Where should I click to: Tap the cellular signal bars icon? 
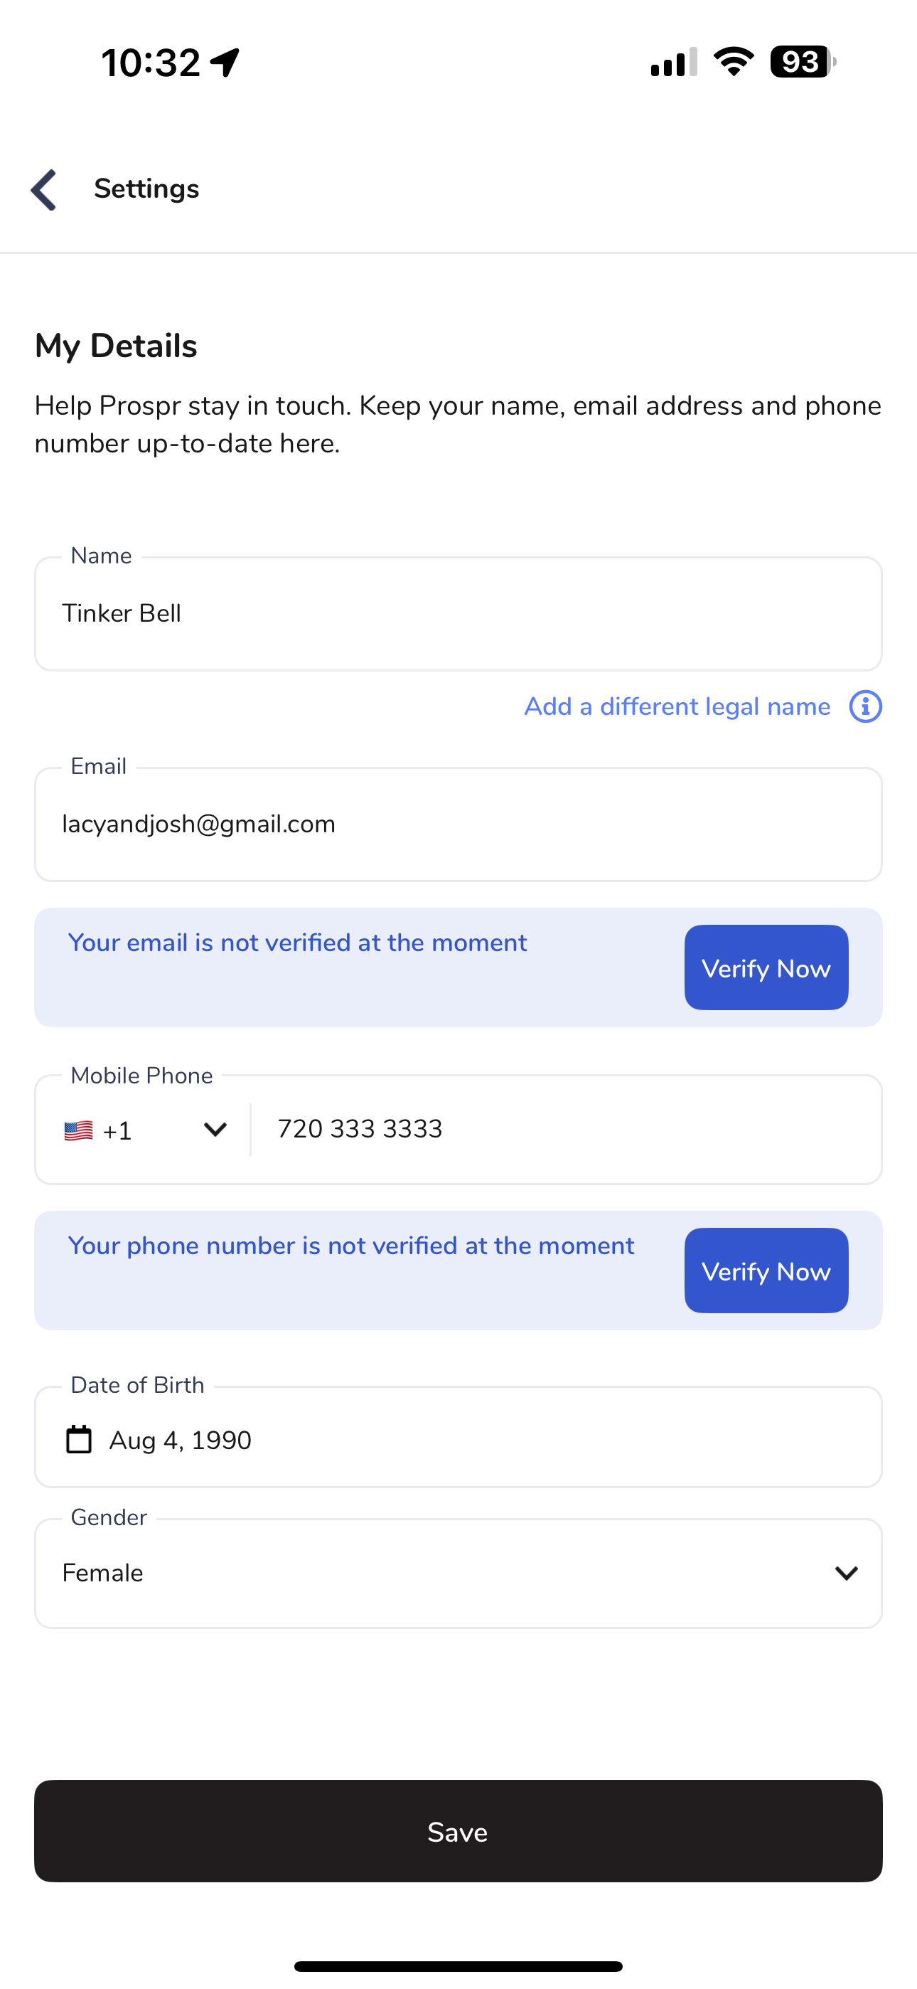(x=674, y=62)
